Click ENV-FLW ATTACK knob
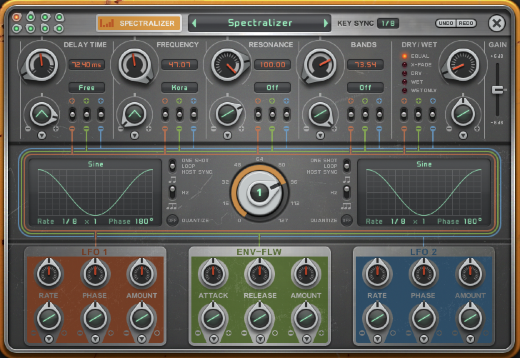 pyautogui.click(x=213, y=274)
